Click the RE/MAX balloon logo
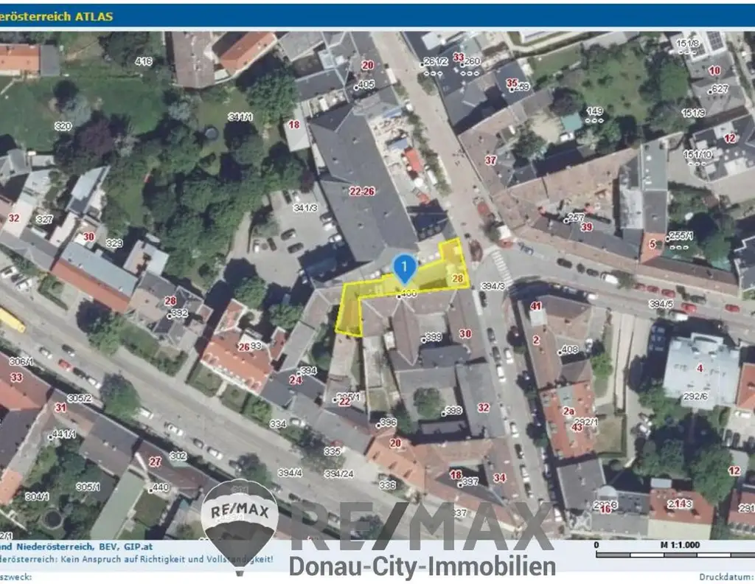 click(240, 515)
